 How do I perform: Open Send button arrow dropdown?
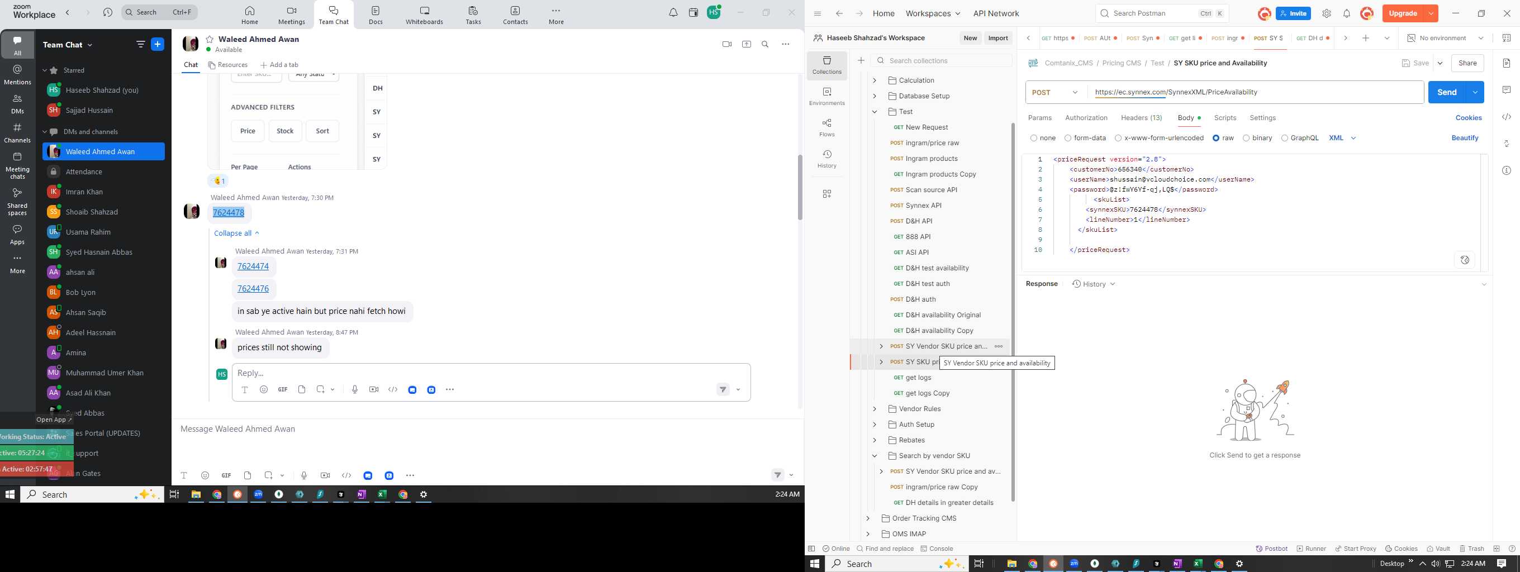[1475, 92]
